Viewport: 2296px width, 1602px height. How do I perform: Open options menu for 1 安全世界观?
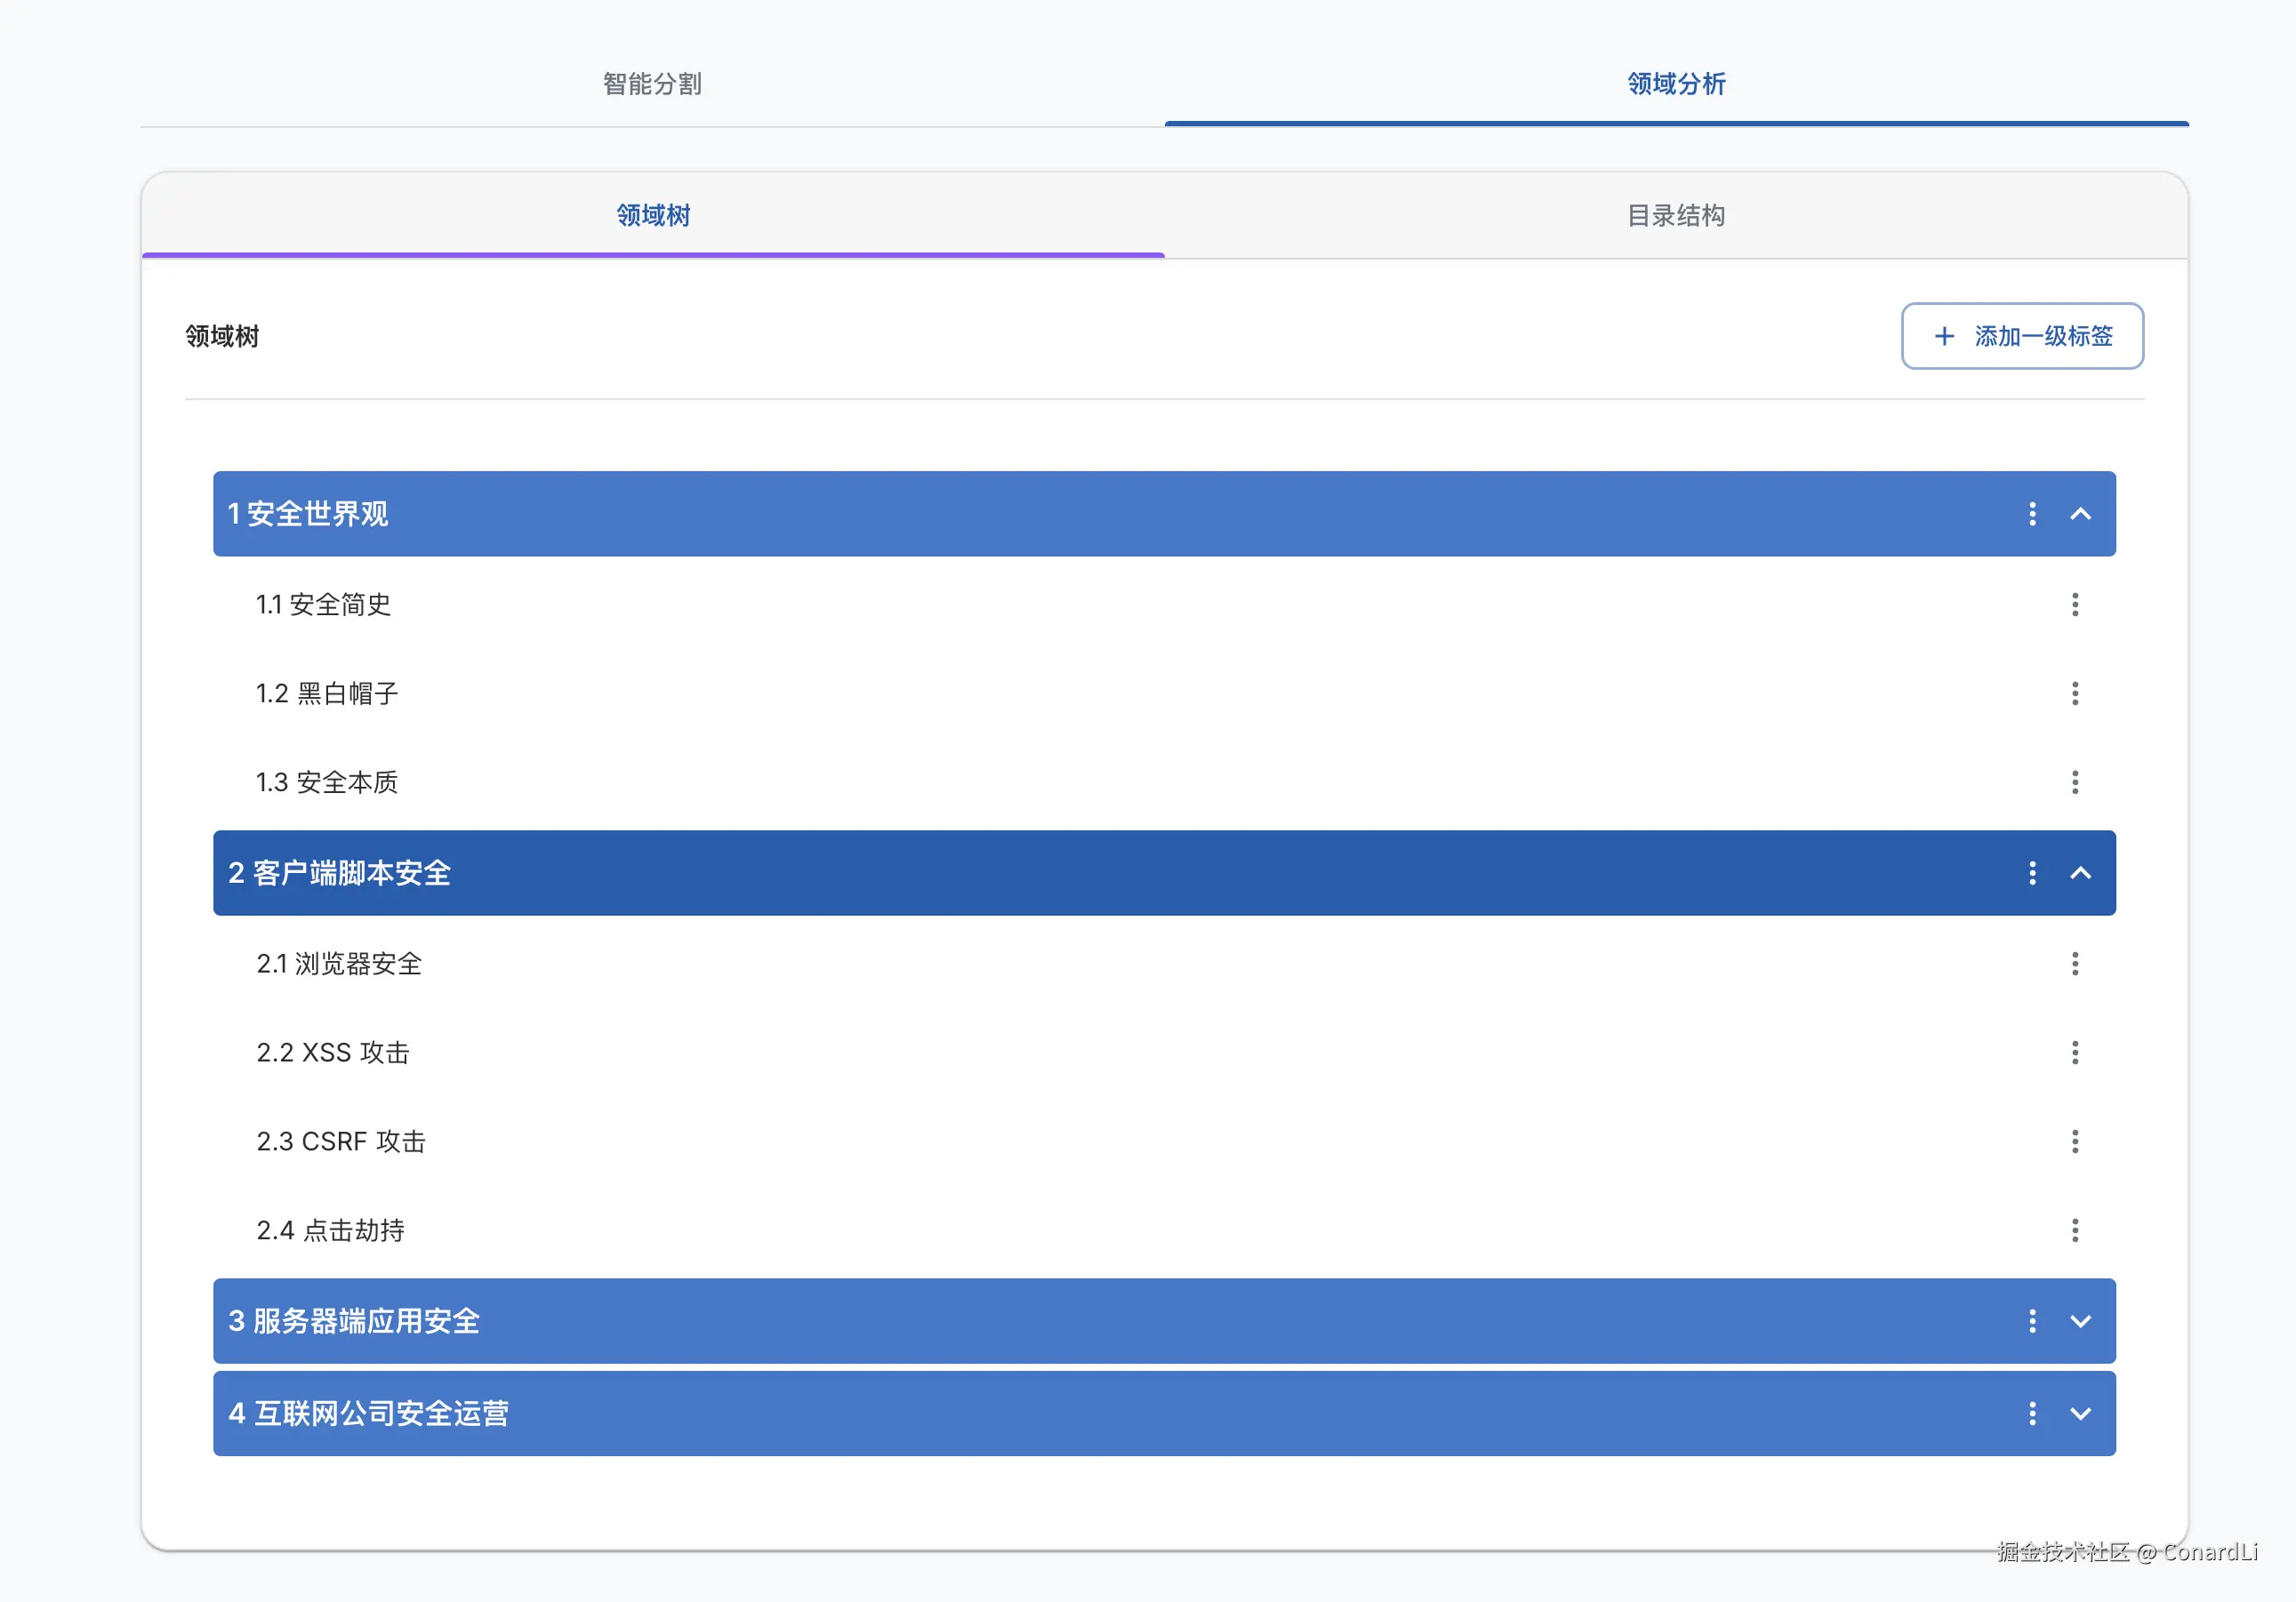tap(2031, 514)
